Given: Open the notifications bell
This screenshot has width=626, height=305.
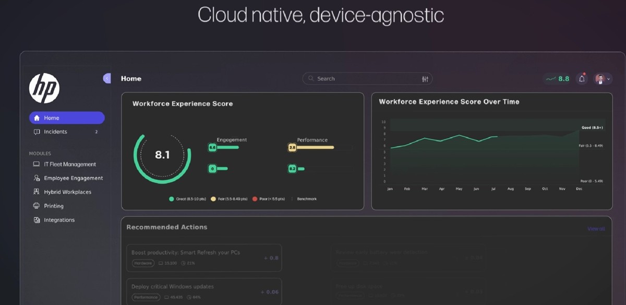Looking at the screenshot, I should pos(582,79).
